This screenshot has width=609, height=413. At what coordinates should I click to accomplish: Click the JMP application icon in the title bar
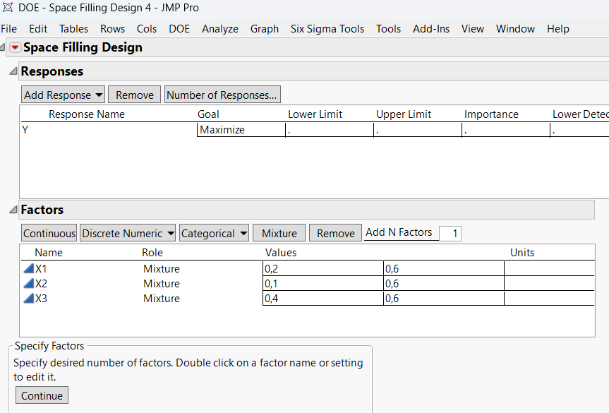click(8, 8)
